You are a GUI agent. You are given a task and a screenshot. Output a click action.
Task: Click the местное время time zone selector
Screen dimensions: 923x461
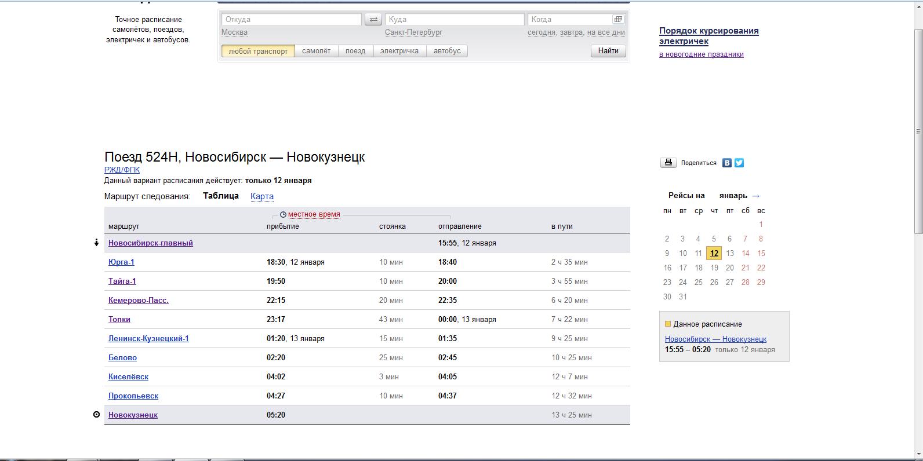314,214
